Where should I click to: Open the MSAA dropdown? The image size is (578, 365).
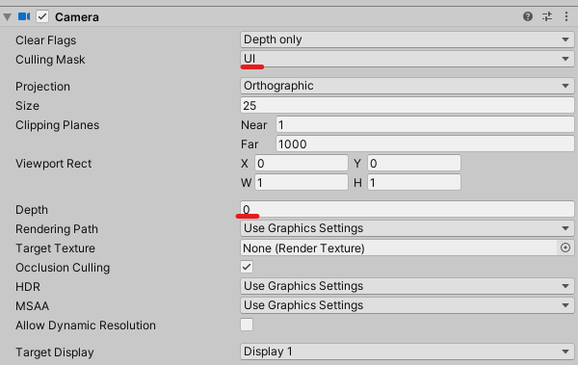pos(407,305)
